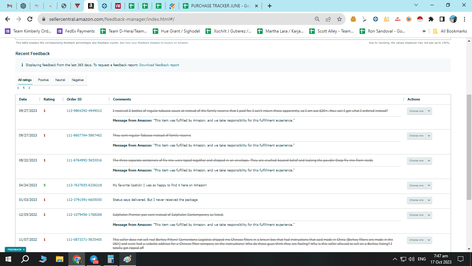Go back to the previous page

[8, 19]
